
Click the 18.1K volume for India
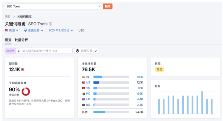[x=140, y=77]
